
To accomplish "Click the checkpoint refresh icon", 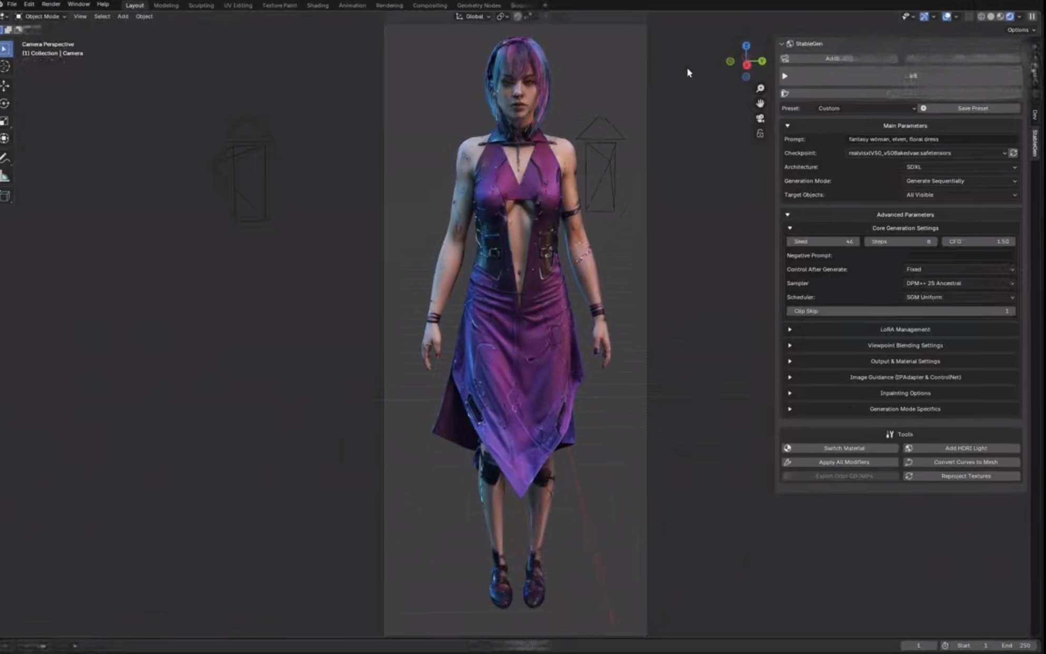I will coord(1013,153).
